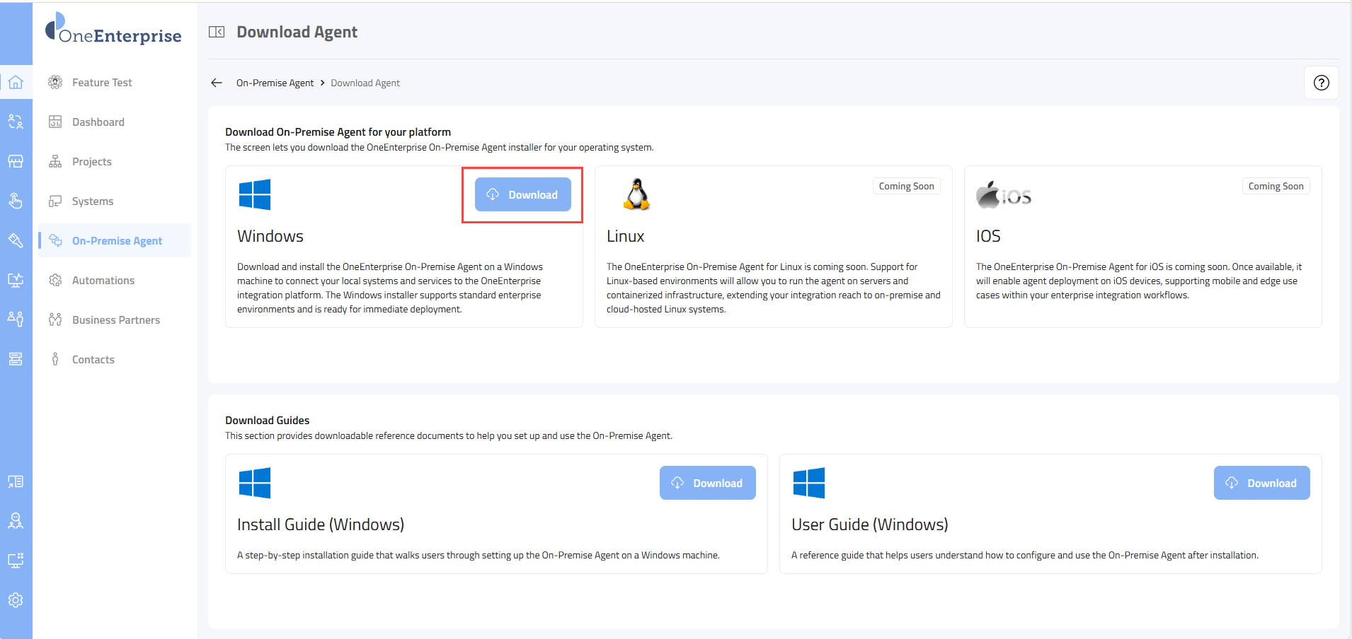Click the storefront icon in left rail

pos(16,161)
